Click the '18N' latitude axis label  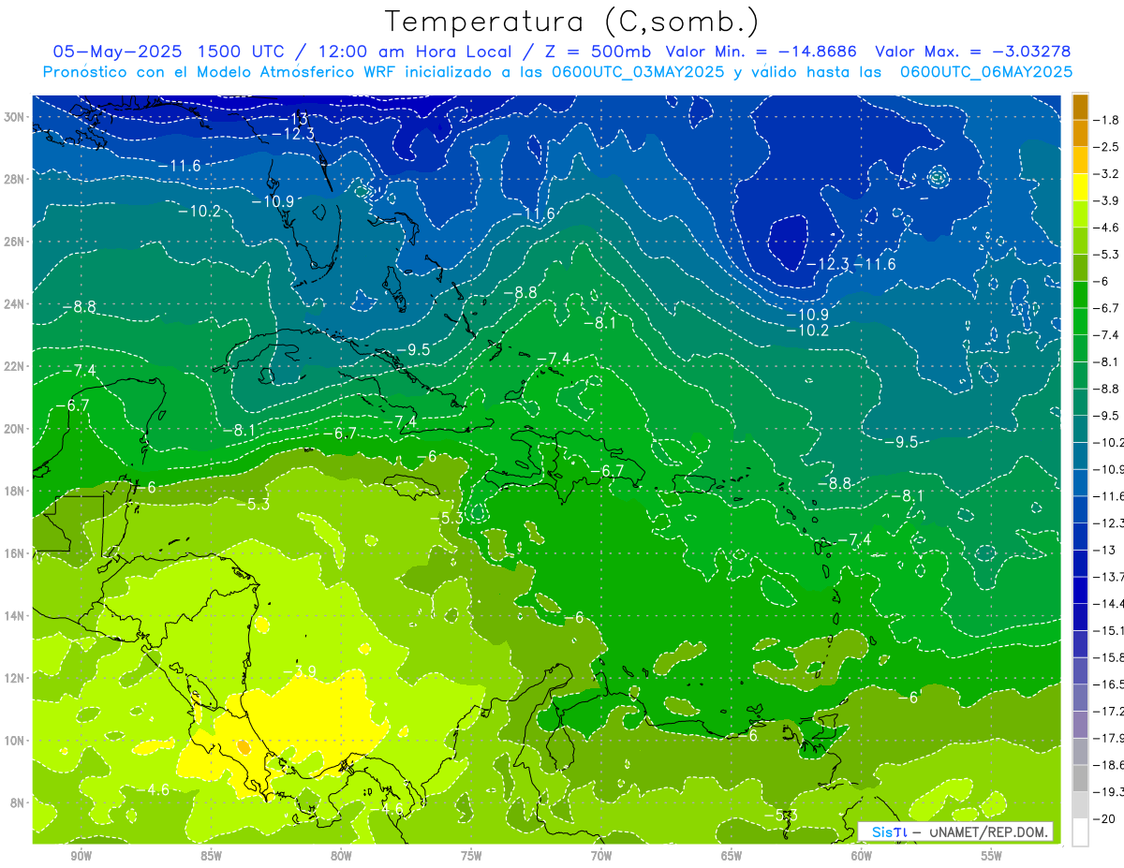coord(15,491)
